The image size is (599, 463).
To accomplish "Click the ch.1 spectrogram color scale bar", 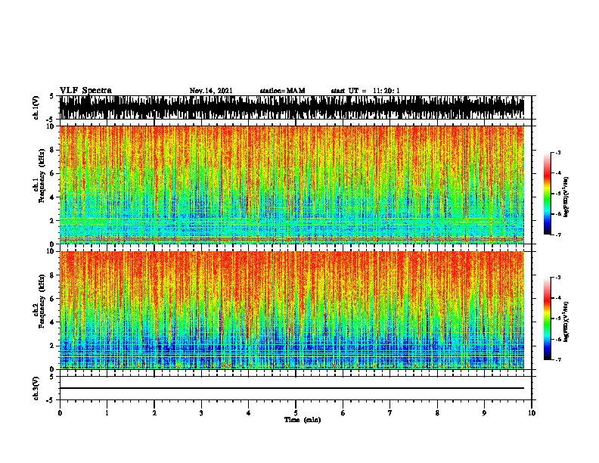I will click(x=547, y=194).
